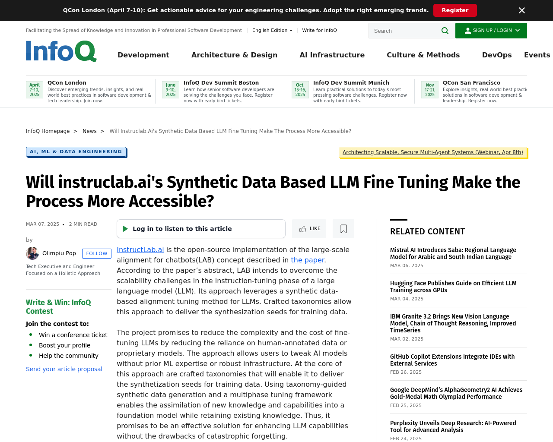Bookmark this article
This screenshot has height=442, width=553.
click(343, 229)
